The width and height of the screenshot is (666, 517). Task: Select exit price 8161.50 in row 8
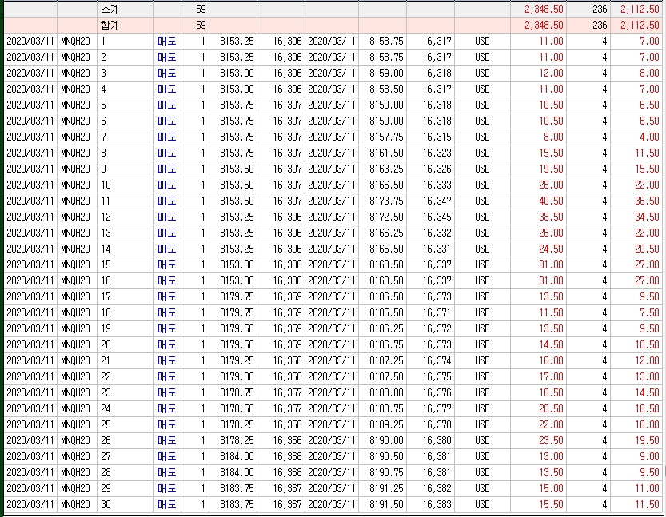(386, 153)
